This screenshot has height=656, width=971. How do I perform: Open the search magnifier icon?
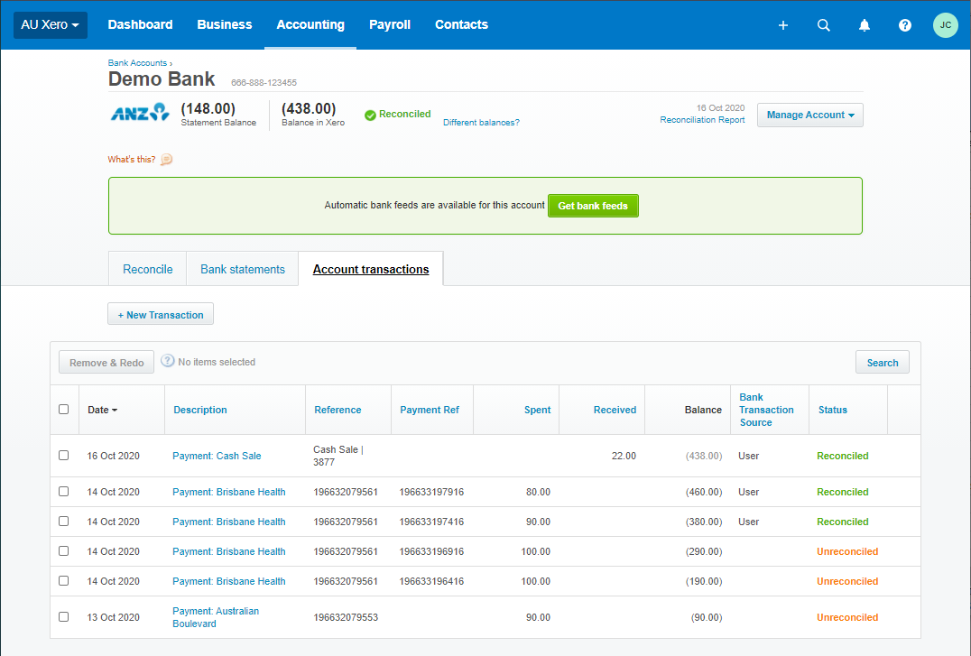[x=824, y=24]
